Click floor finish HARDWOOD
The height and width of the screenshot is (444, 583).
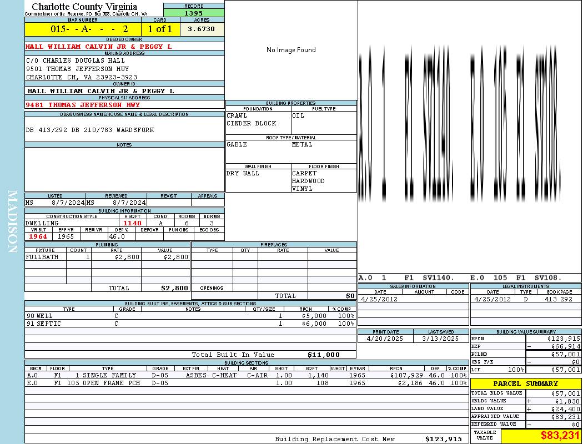[x=308, y=181]
